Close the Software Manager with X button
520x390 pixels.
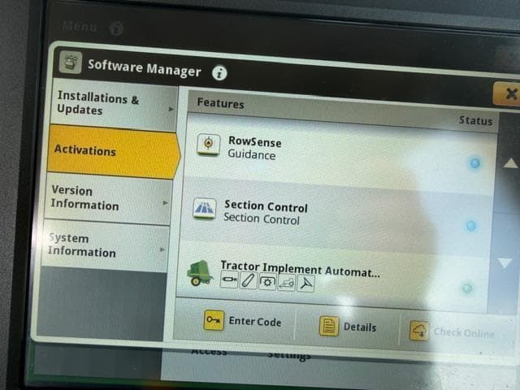pos(509,94)
